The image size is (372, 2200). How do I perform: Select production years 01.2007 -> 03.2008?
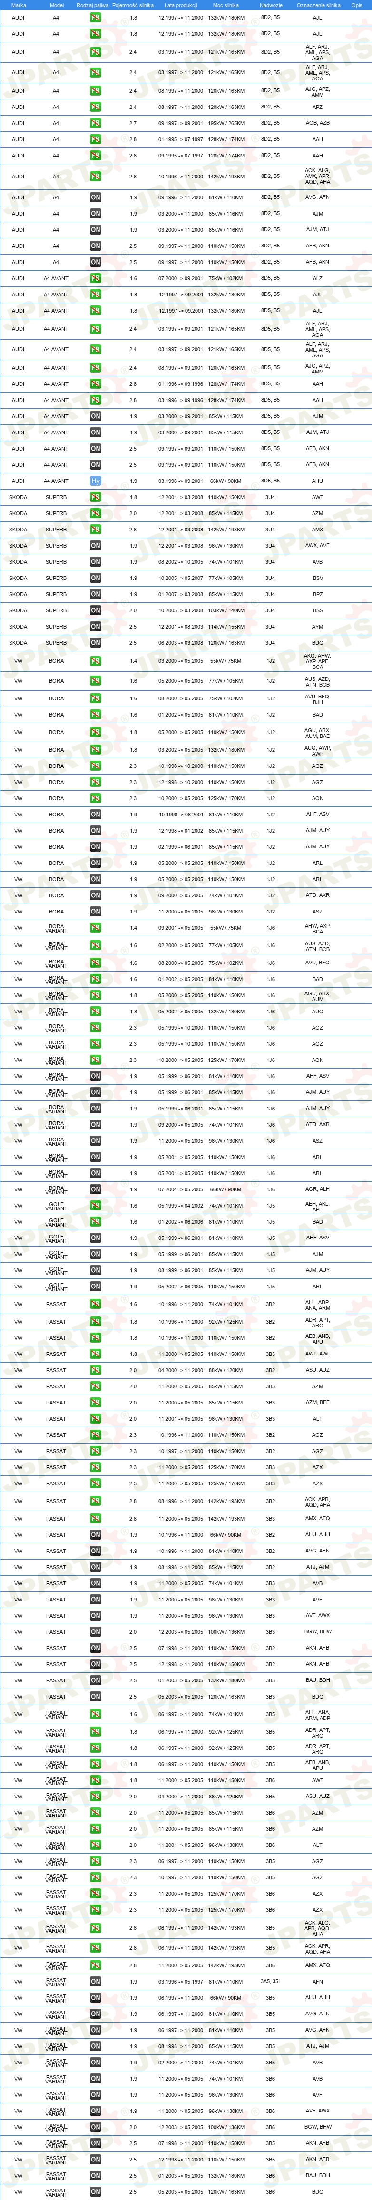coord(181,594)
